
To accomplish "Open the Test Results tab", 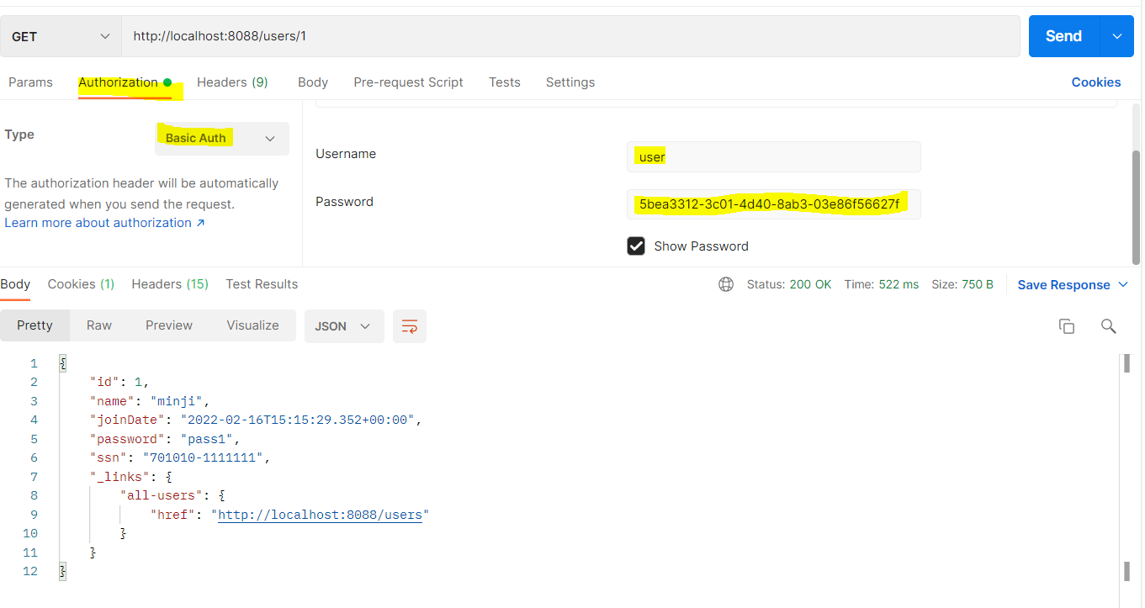I will [x=262, y=284].
